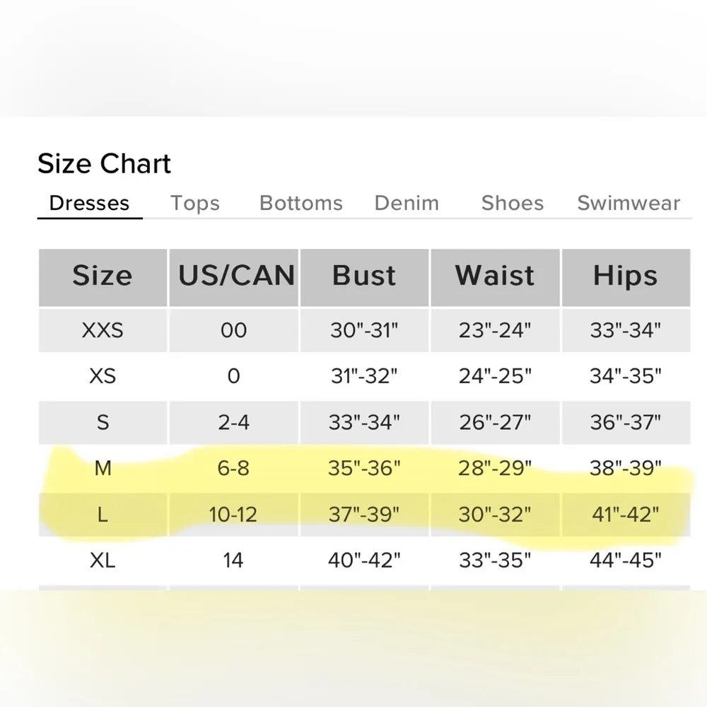Select the XXS size row label

pyautogui.click(x=103, y=329)
